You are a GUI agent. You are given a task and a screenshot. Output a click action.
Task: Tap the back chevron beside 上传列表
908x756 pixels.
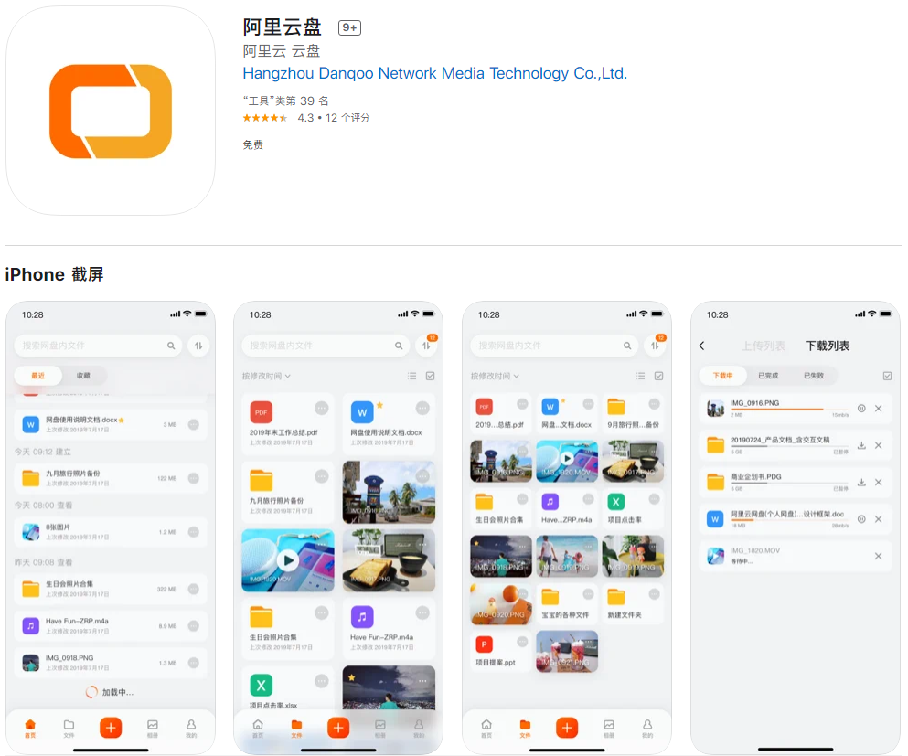point(702,346)
